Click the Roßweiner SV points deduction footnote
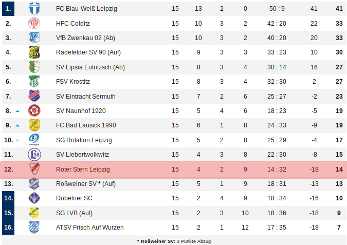 pyautogui.click(x=174, y=241)
